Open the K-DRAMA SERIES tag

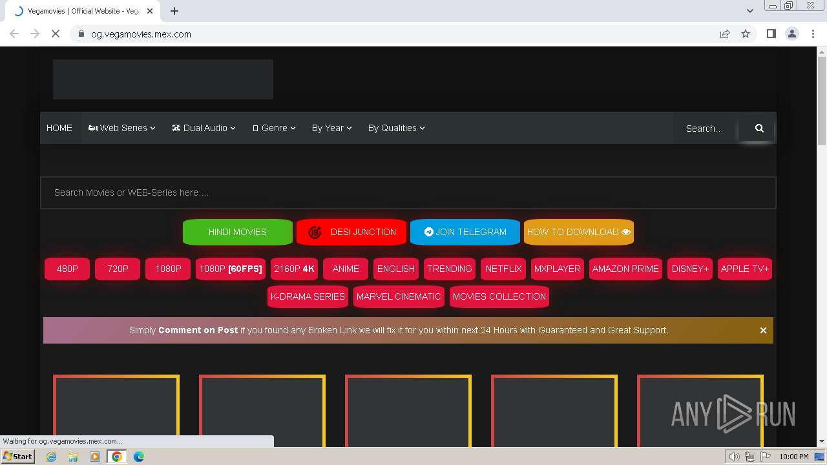[x=308, y=296]
